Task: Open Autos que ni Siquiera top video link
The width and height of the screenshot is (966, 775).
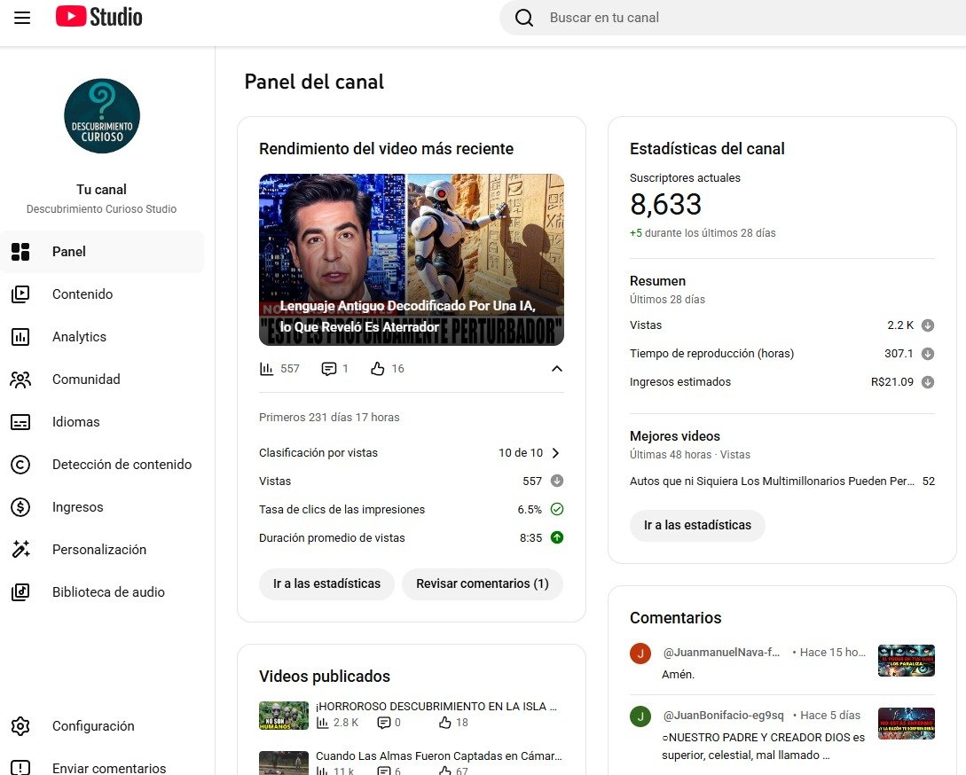Action: (772, 481)
